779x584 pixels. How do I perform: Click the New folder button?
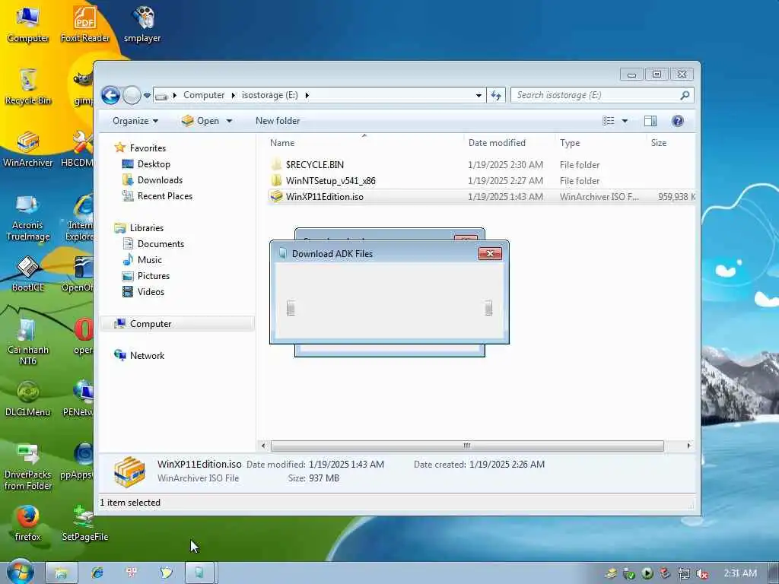pos(278,121)
